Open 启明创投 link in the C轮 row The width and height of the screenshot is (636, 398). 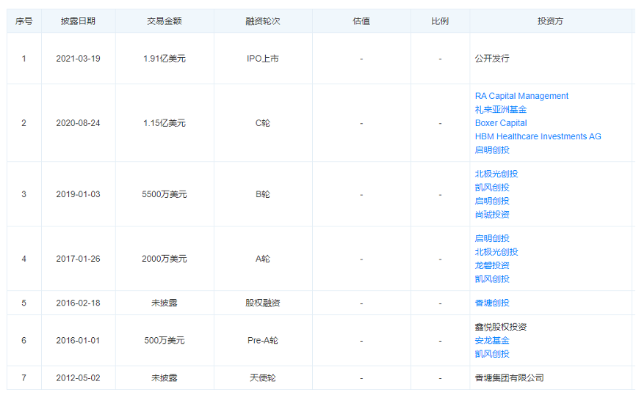click(492, 150)
